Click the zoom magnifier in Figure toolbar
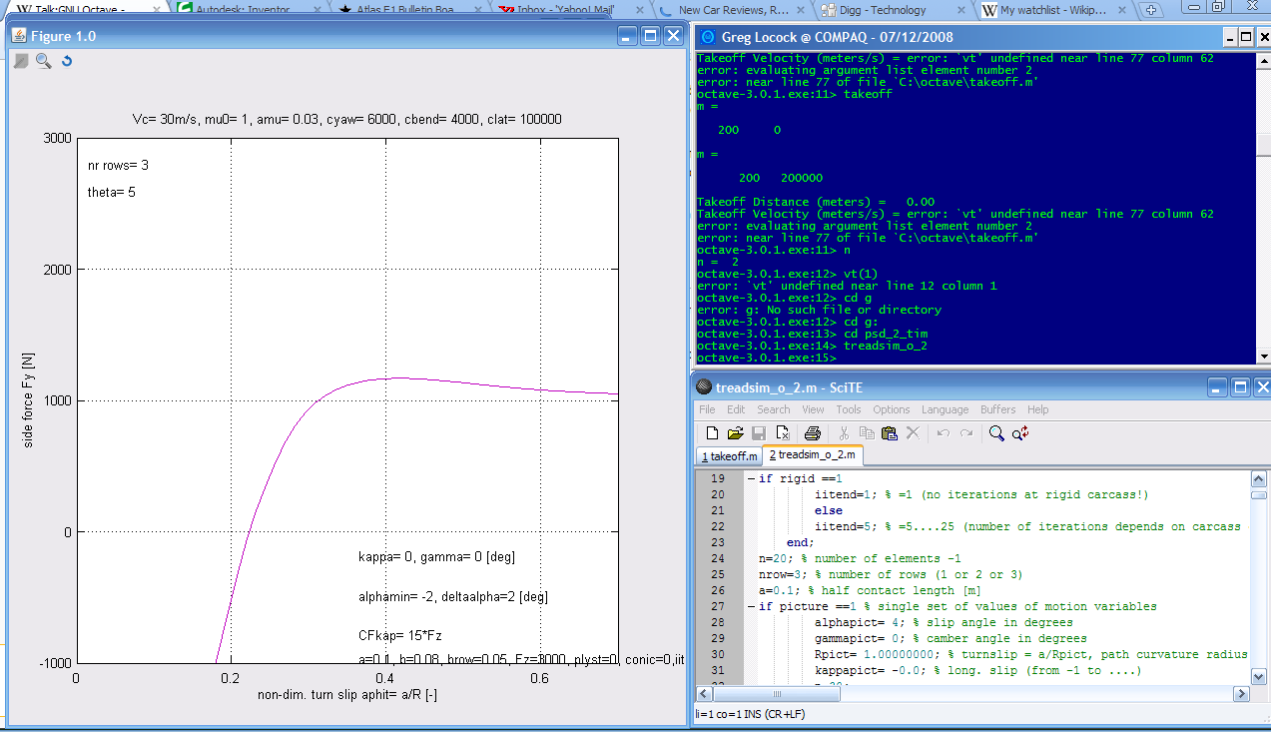 tap(43, 61)
